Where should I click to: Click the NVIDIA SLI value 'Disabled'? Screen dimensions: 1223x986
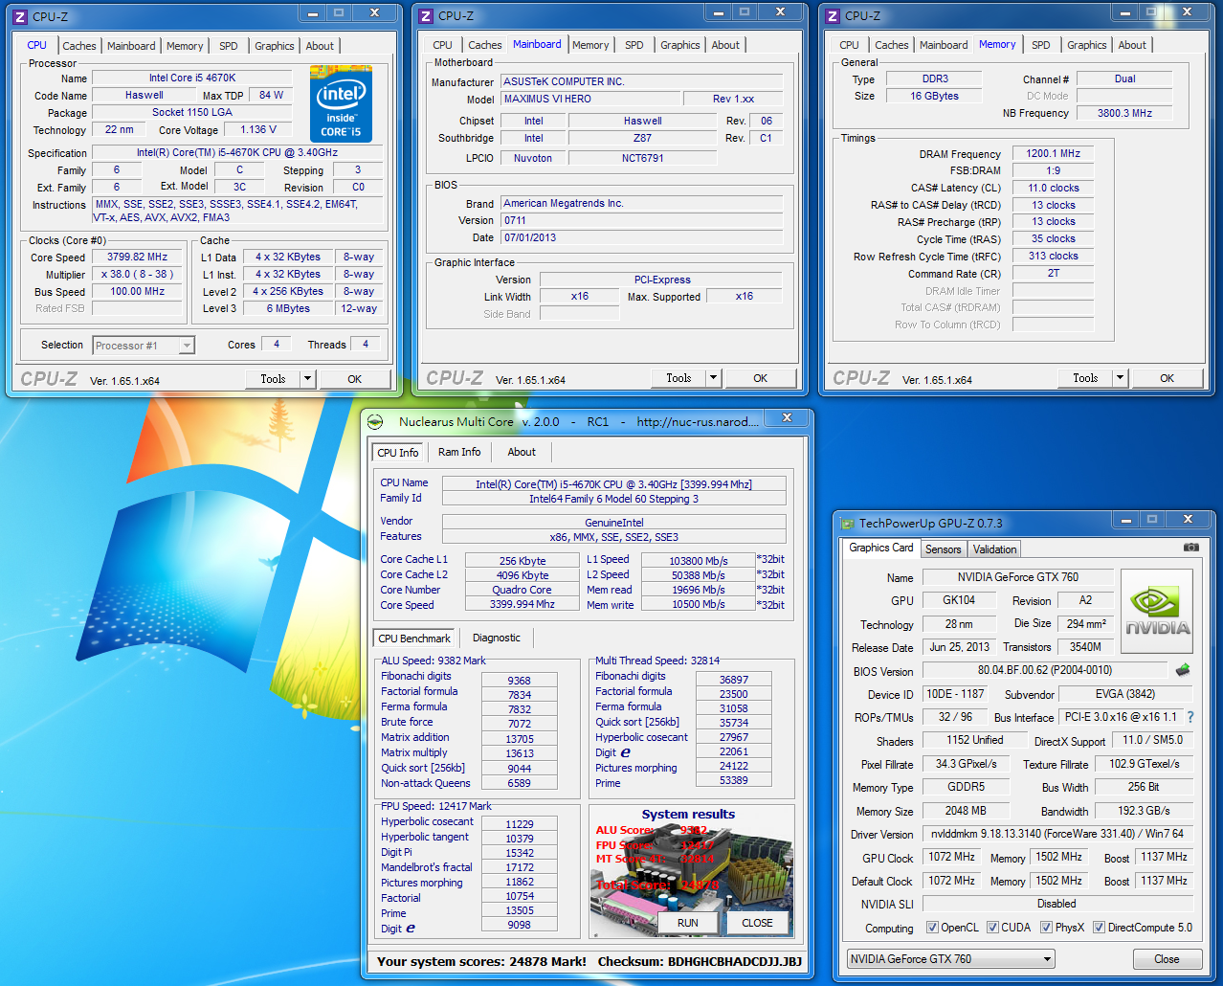(x=1056, y=904)
